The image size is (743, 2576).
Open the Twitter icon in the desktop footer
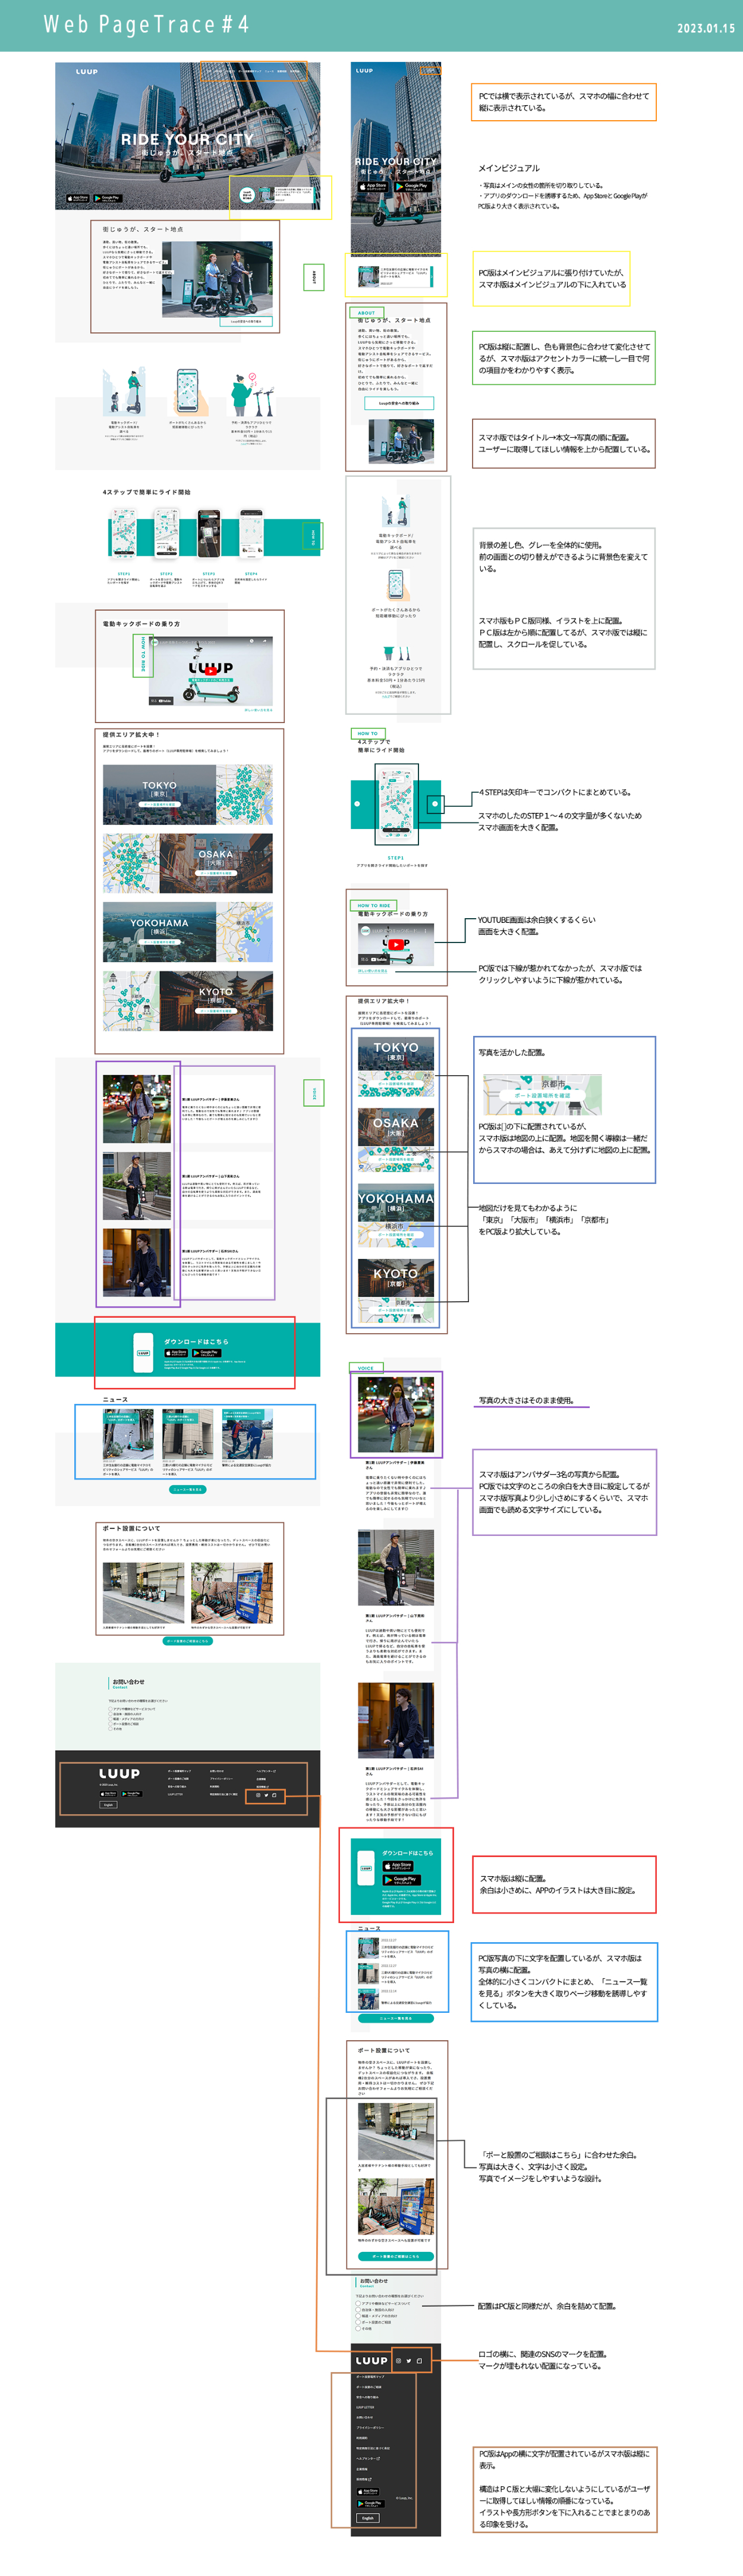(x=266, y=1795)
